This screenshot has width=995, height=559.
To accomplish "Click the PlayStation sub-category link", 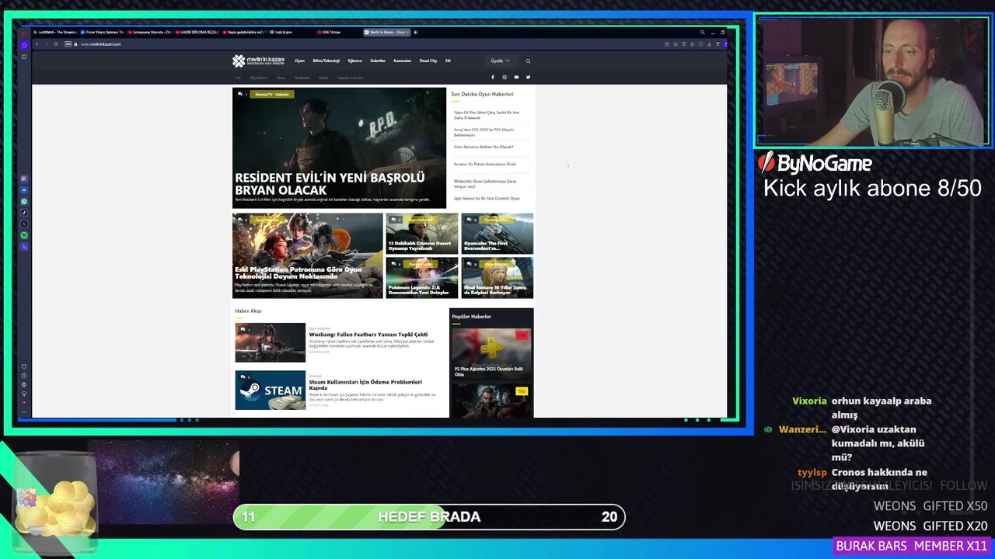I will click(x=258, y=78).
